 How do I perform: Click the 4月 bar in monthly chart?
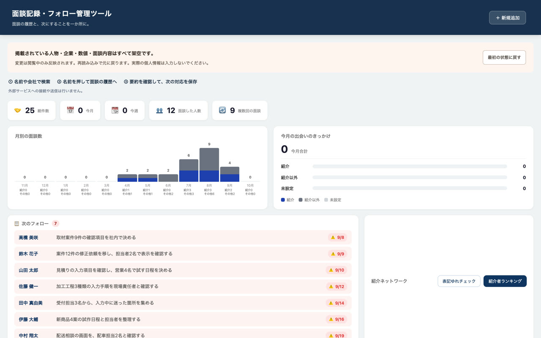point(127,178)
